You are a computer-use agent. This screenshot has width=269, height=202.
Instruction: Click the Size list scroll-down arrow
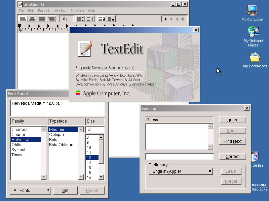point(101,177)
